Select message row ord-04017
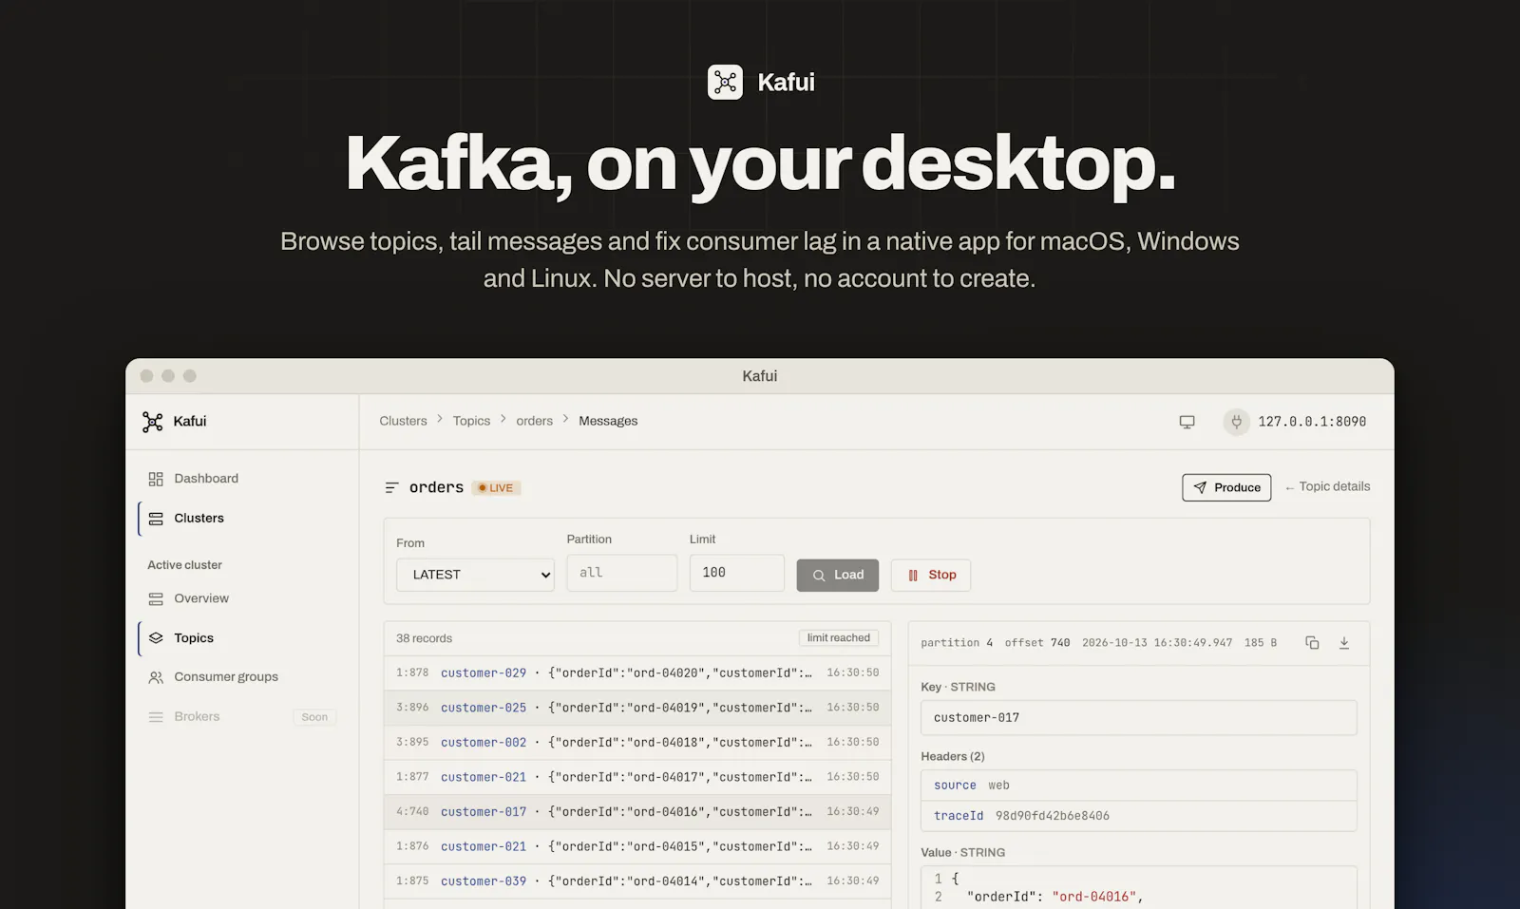Viewport: 1520px width, 909px height. point(637,777)
